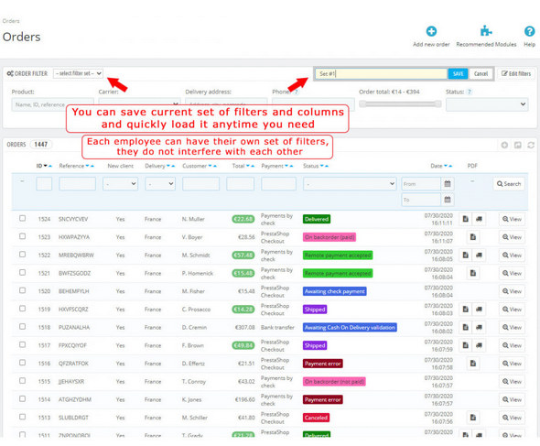The width and height of the screenshot is (540, 446).
Task: Click reference PUZANALHA cell
Action: click(74, 328)
